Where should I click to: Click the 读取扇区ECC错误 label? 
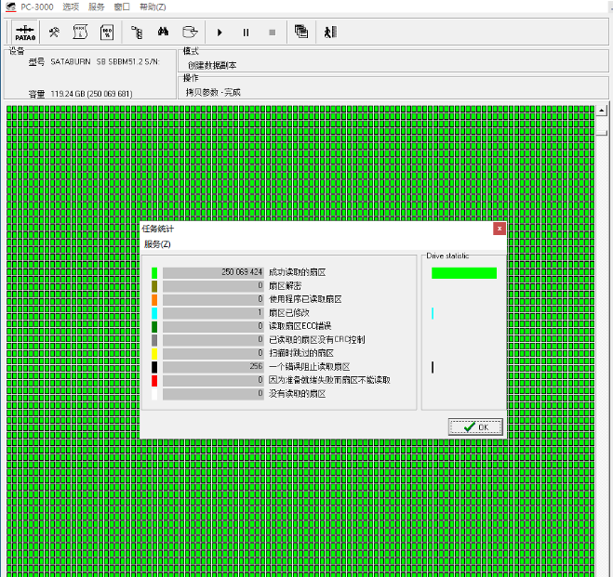pyautogui.click(x=300, y=326)
